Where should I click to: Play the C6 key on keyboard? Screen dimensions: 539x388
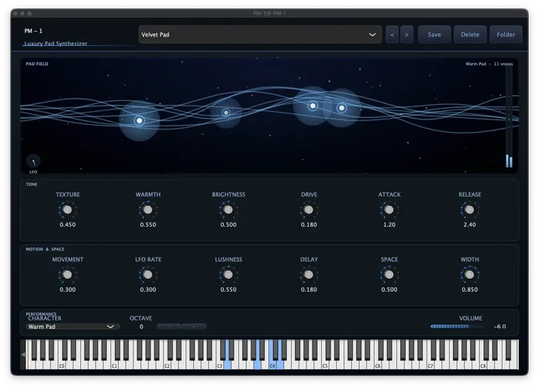[378, 365]
